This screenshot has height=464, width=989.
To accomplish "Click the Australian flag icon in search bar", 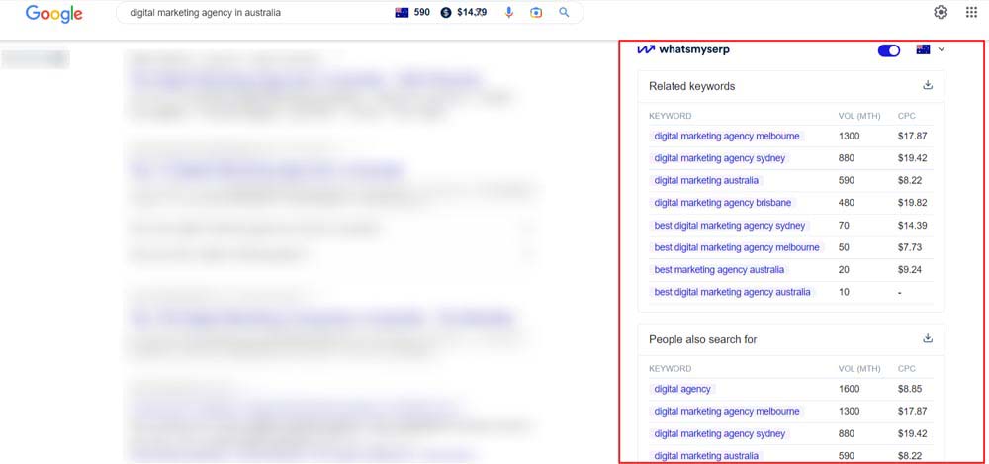I will (x=402, y=13).
